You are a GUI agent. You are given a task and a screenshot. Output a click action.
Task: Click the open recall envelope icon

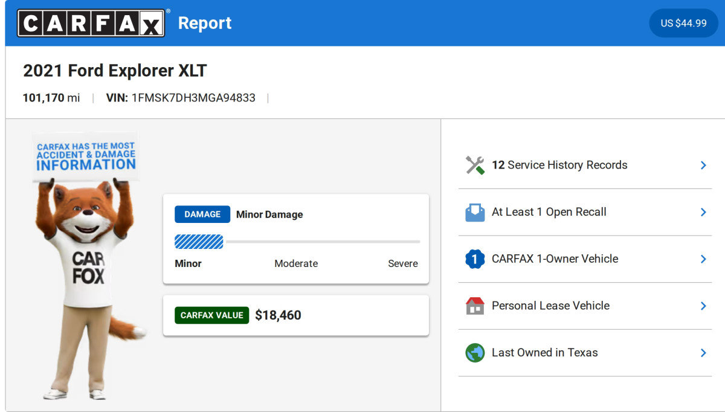pos(475,212)
